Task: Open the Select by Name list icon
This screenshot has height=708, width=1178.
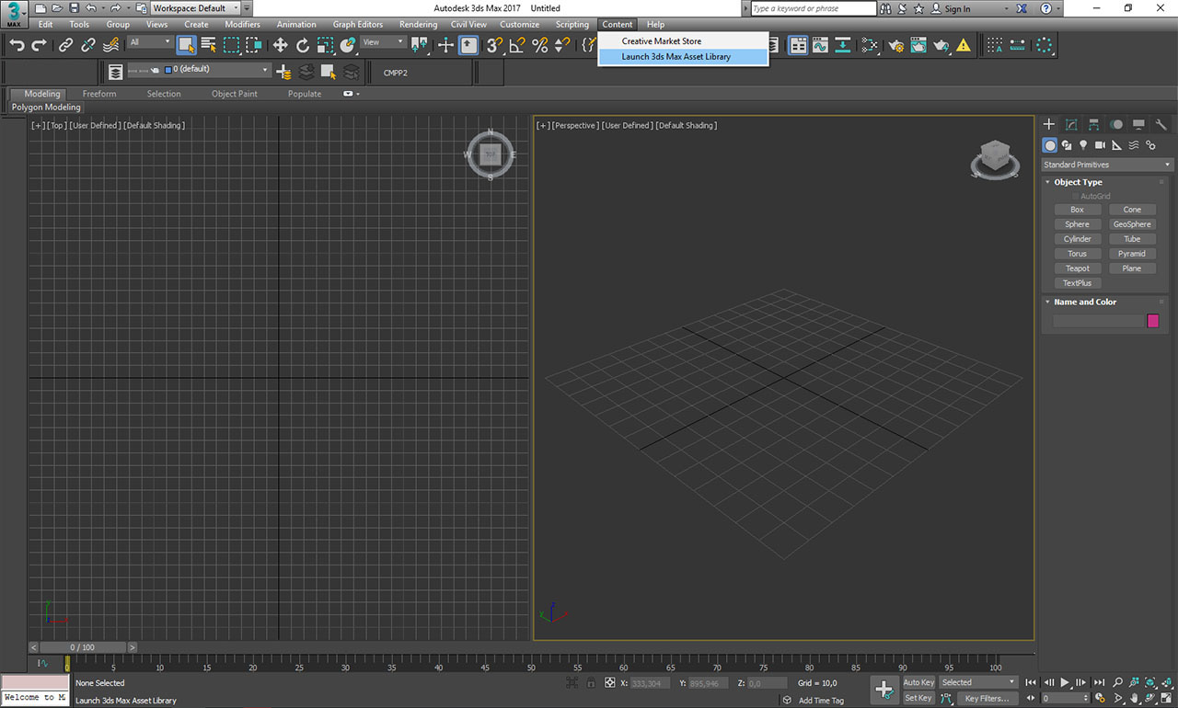Action: point(209,45)
